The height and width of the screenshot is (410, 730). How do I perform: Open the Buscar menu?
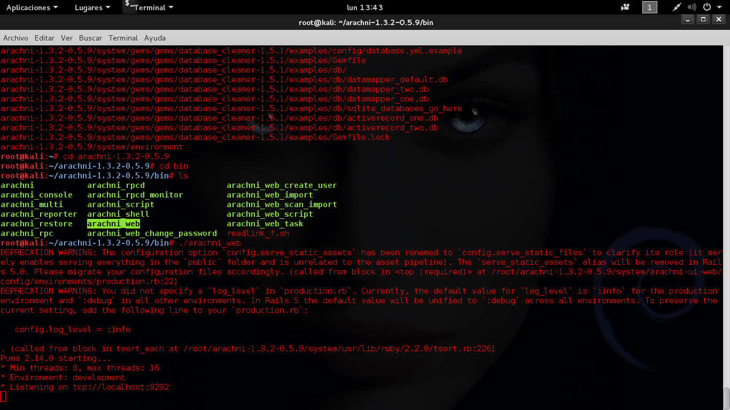click(90, 38)
